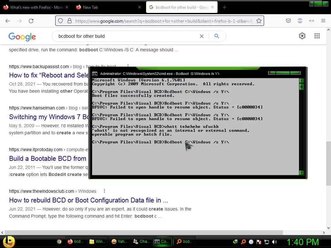Open the Firefox hamburger application menu

[x=323, y=21]
